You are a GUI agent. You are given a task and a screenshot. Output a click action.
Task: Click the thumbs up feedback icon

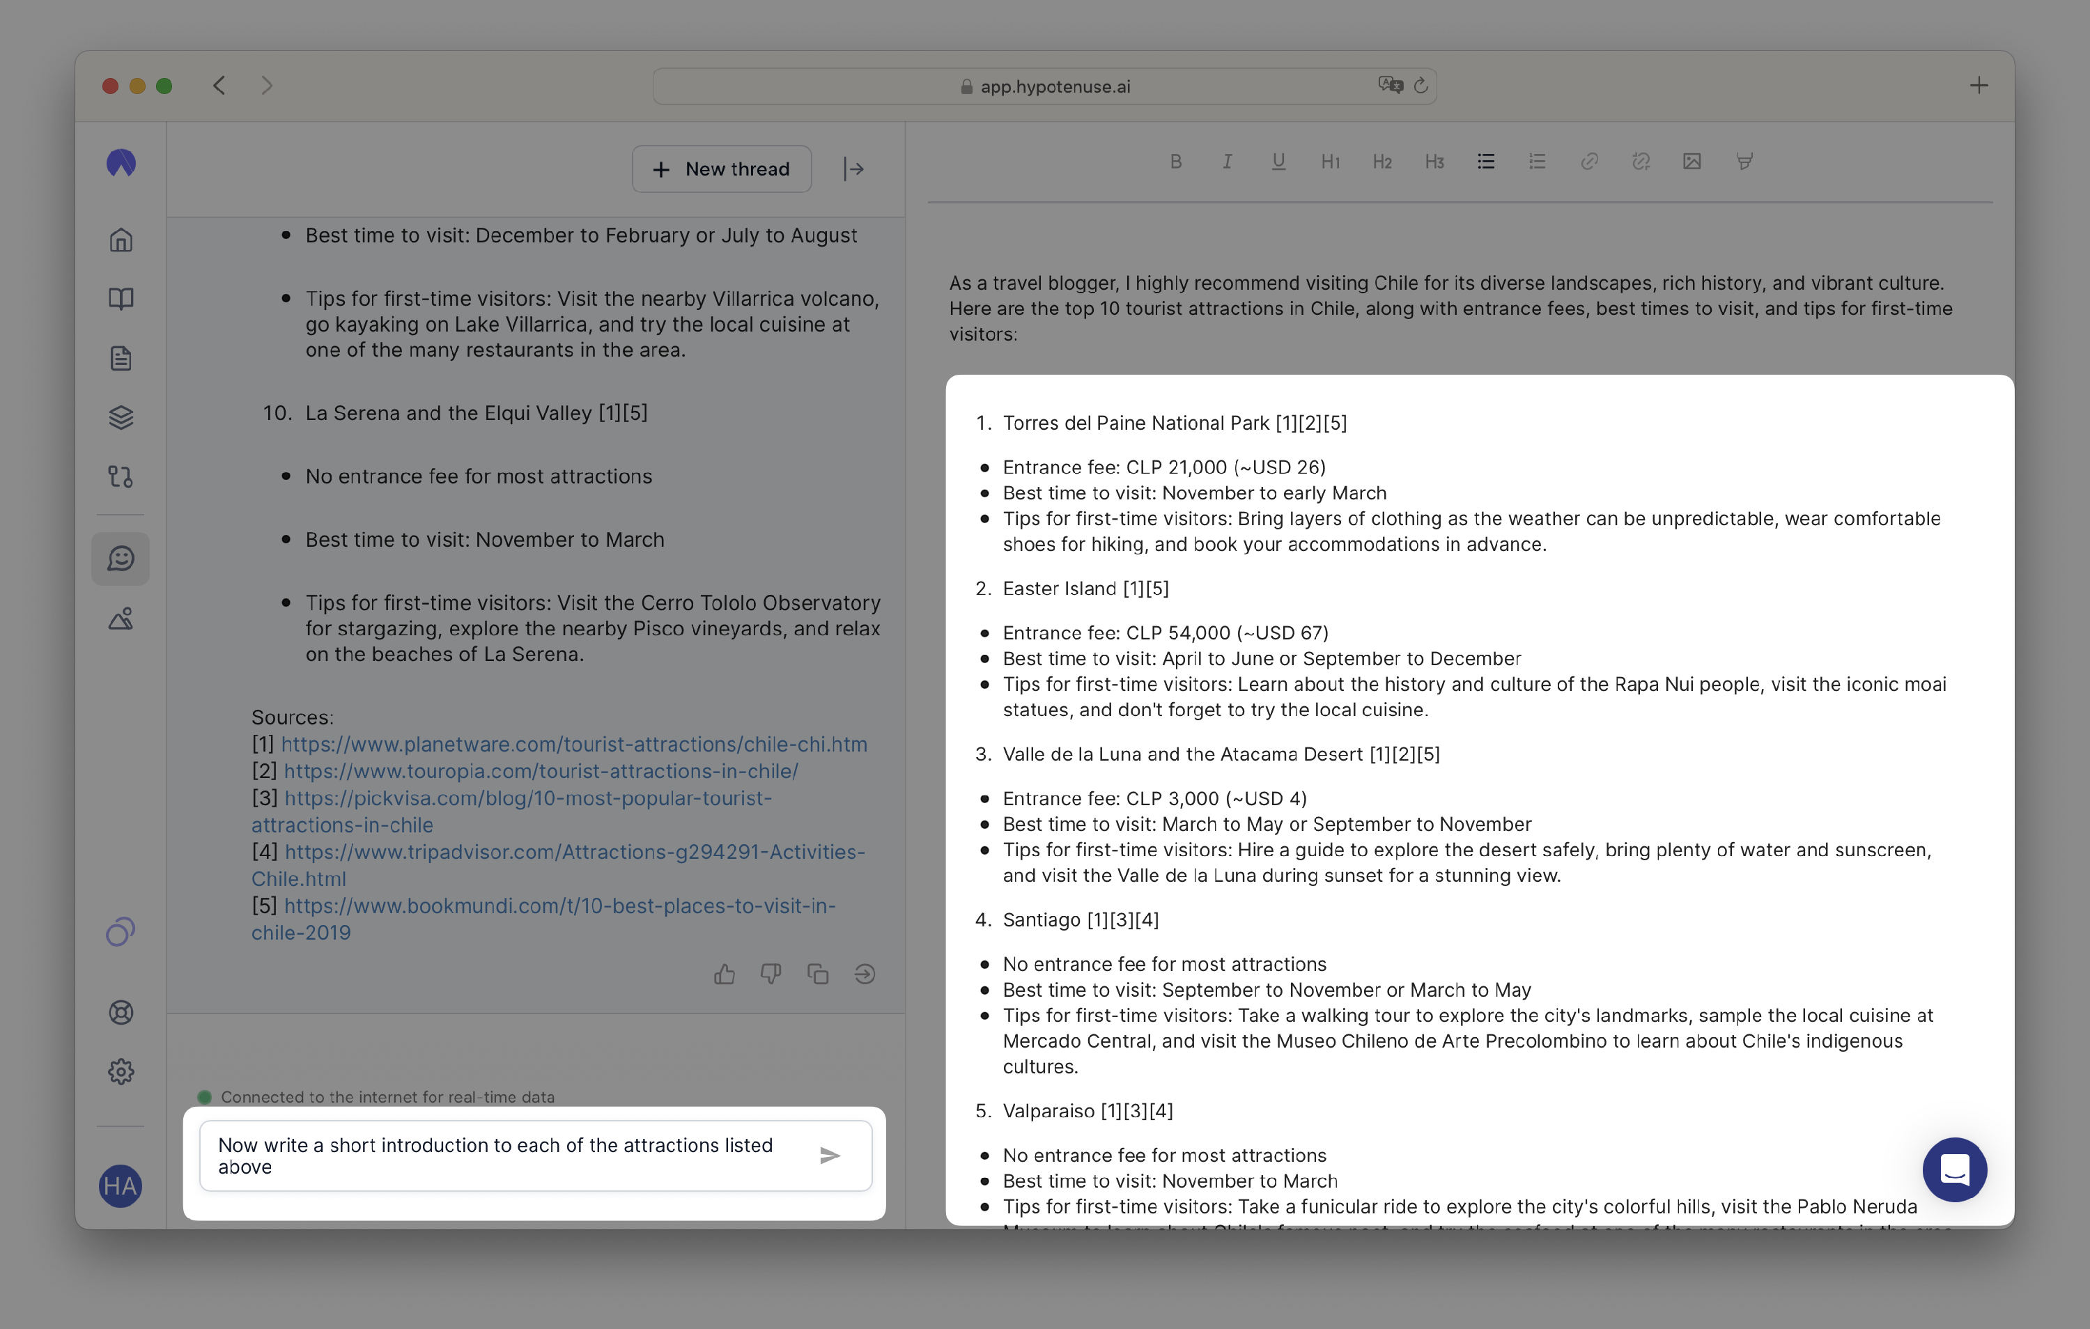pyautogui.click(x=724, y=974)
